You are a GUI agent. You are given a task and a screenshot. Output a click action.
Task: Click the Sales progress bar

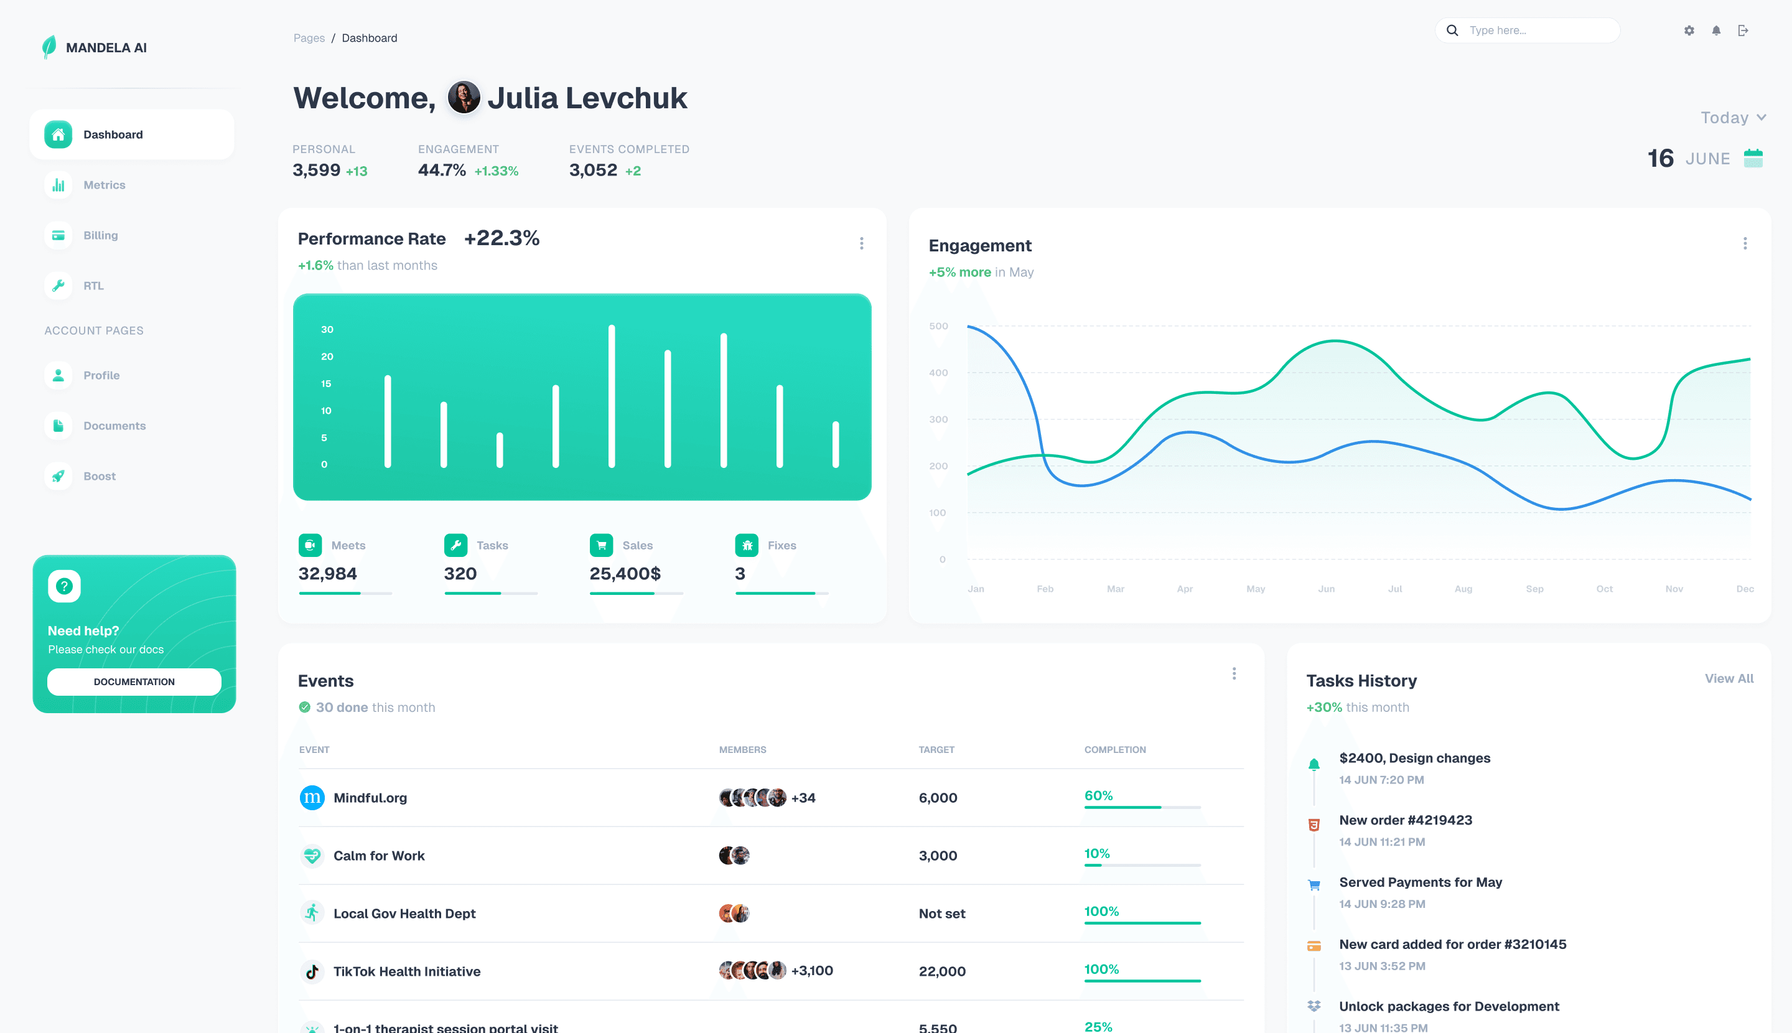[x=637, y=592]
